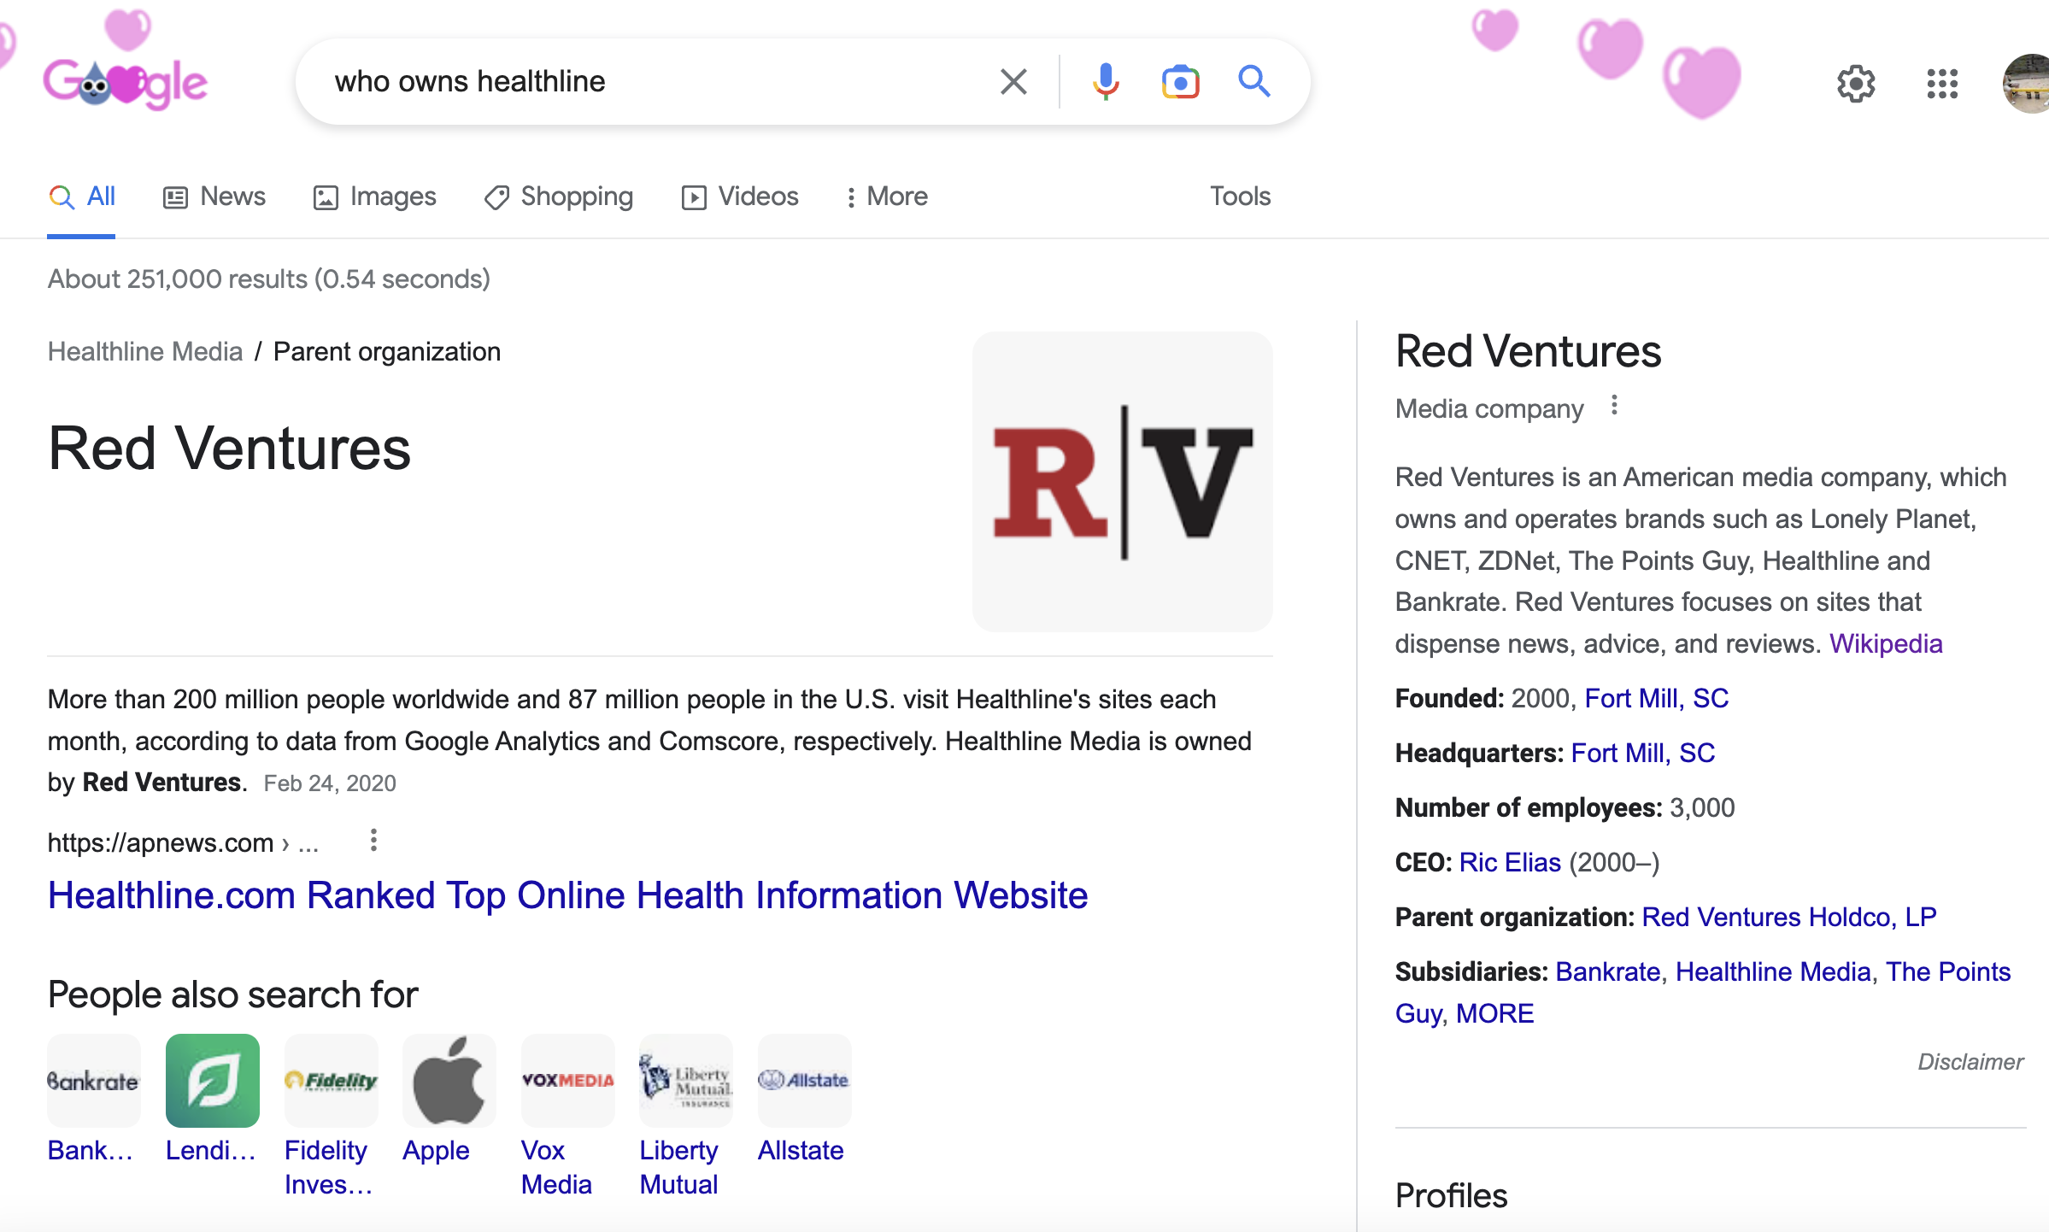
Task: Open the Google apps grid
Action: pos(1942,84)
